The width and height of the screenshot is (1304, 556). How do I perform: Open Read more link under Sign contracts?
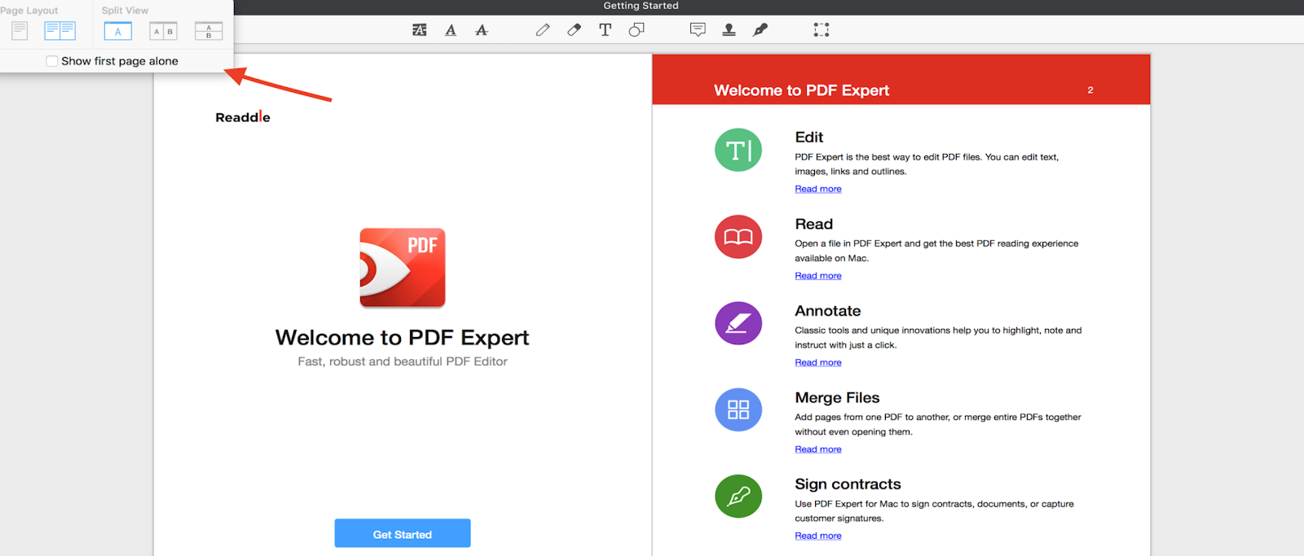818,536
